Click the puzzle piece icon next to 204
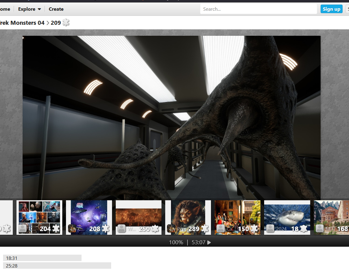Viewport: 349px width, 273px height. point(56,229)
